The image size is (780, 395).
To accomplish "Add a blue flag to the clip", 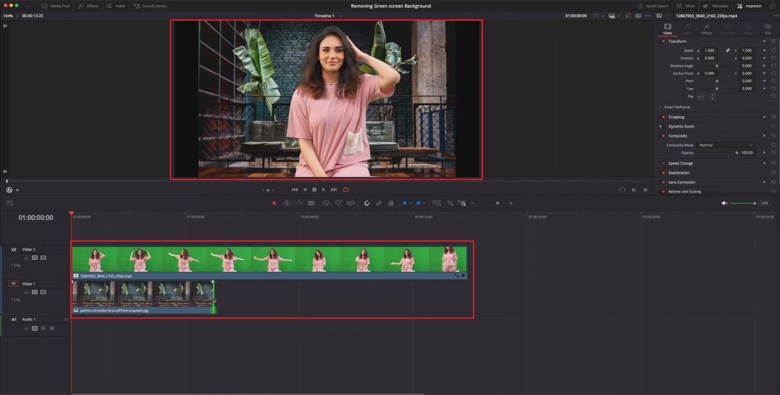I will [x=405, y=203].
